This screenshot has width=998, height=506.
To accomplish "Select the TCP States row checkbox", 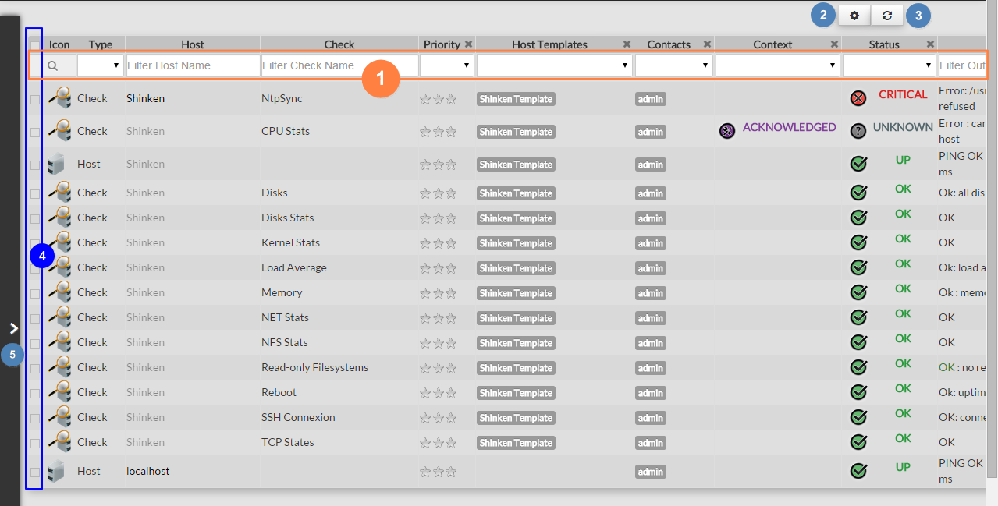I will click(x=35, y=443).
